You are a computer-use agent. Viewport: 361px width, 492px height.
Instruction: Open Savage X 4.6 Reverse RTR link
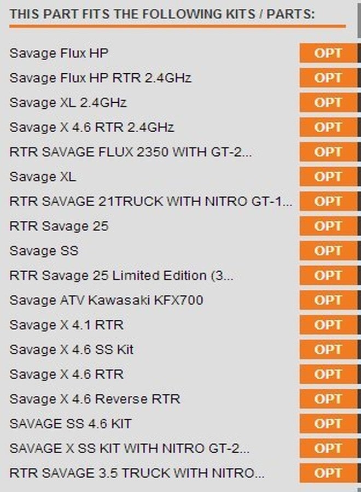[95, 399]
